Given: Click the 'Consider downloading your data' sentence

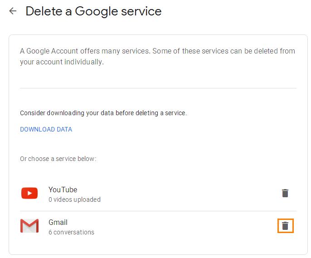Looking at the screenshot, I should pyautogui.click(x=103, y=113).
